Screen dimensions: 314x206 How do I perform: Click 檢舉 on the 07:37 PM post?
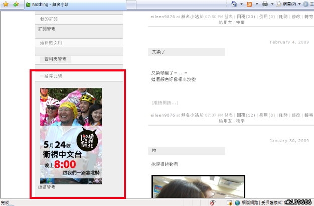(240, 121)
